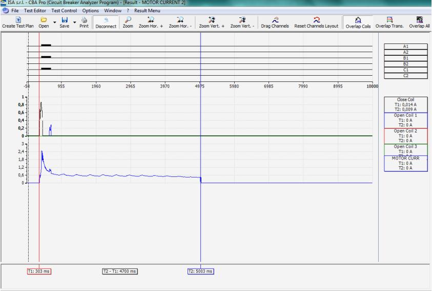The height and width of the screenshot is (291, 432).
Task: Enable the Drag Channels tool
Action: 275,23
